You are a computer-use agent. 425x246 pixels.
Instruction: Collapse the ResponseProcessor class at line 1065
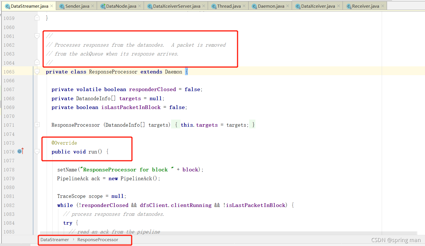click(37, 71)
